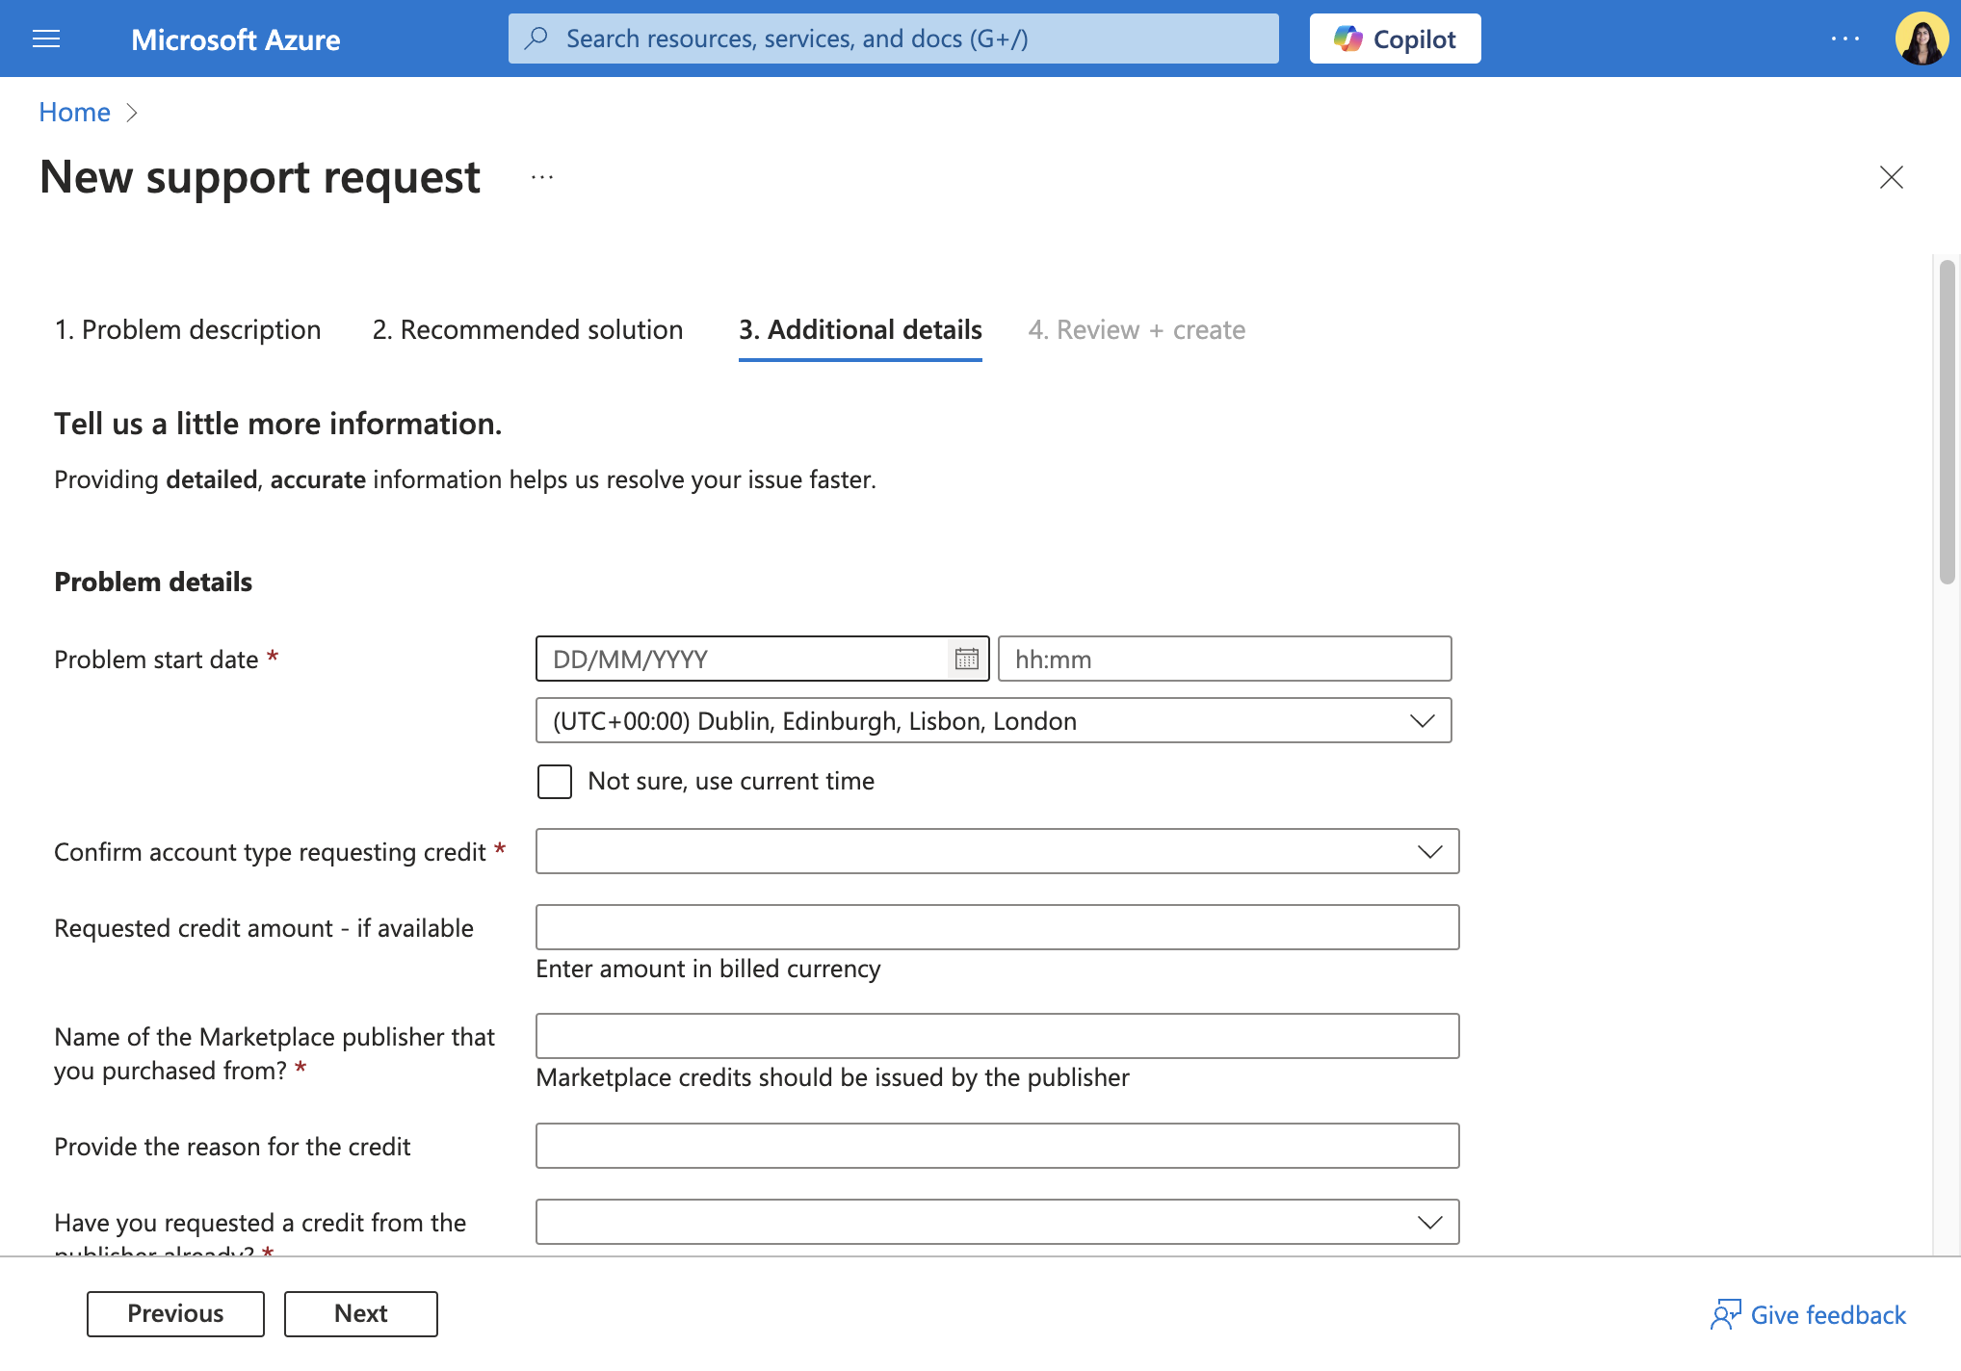Click the Microsoft Azure logo text
The height and width of the screenshot is (1371, 1961).
235,39
